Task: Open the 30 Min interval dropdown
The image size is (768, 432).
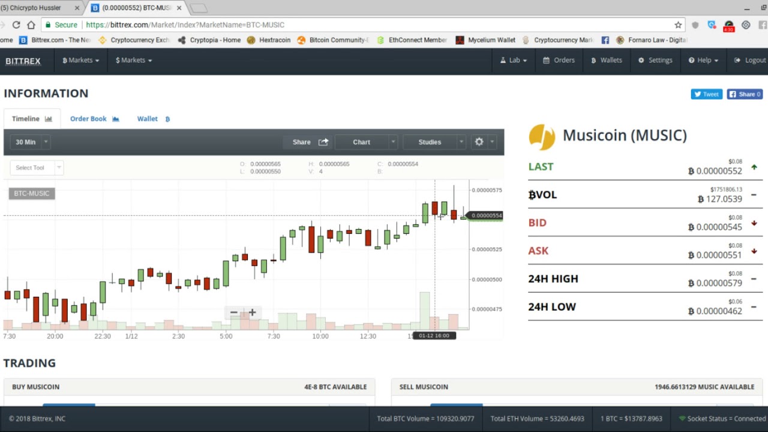Action: coord(31,142)
